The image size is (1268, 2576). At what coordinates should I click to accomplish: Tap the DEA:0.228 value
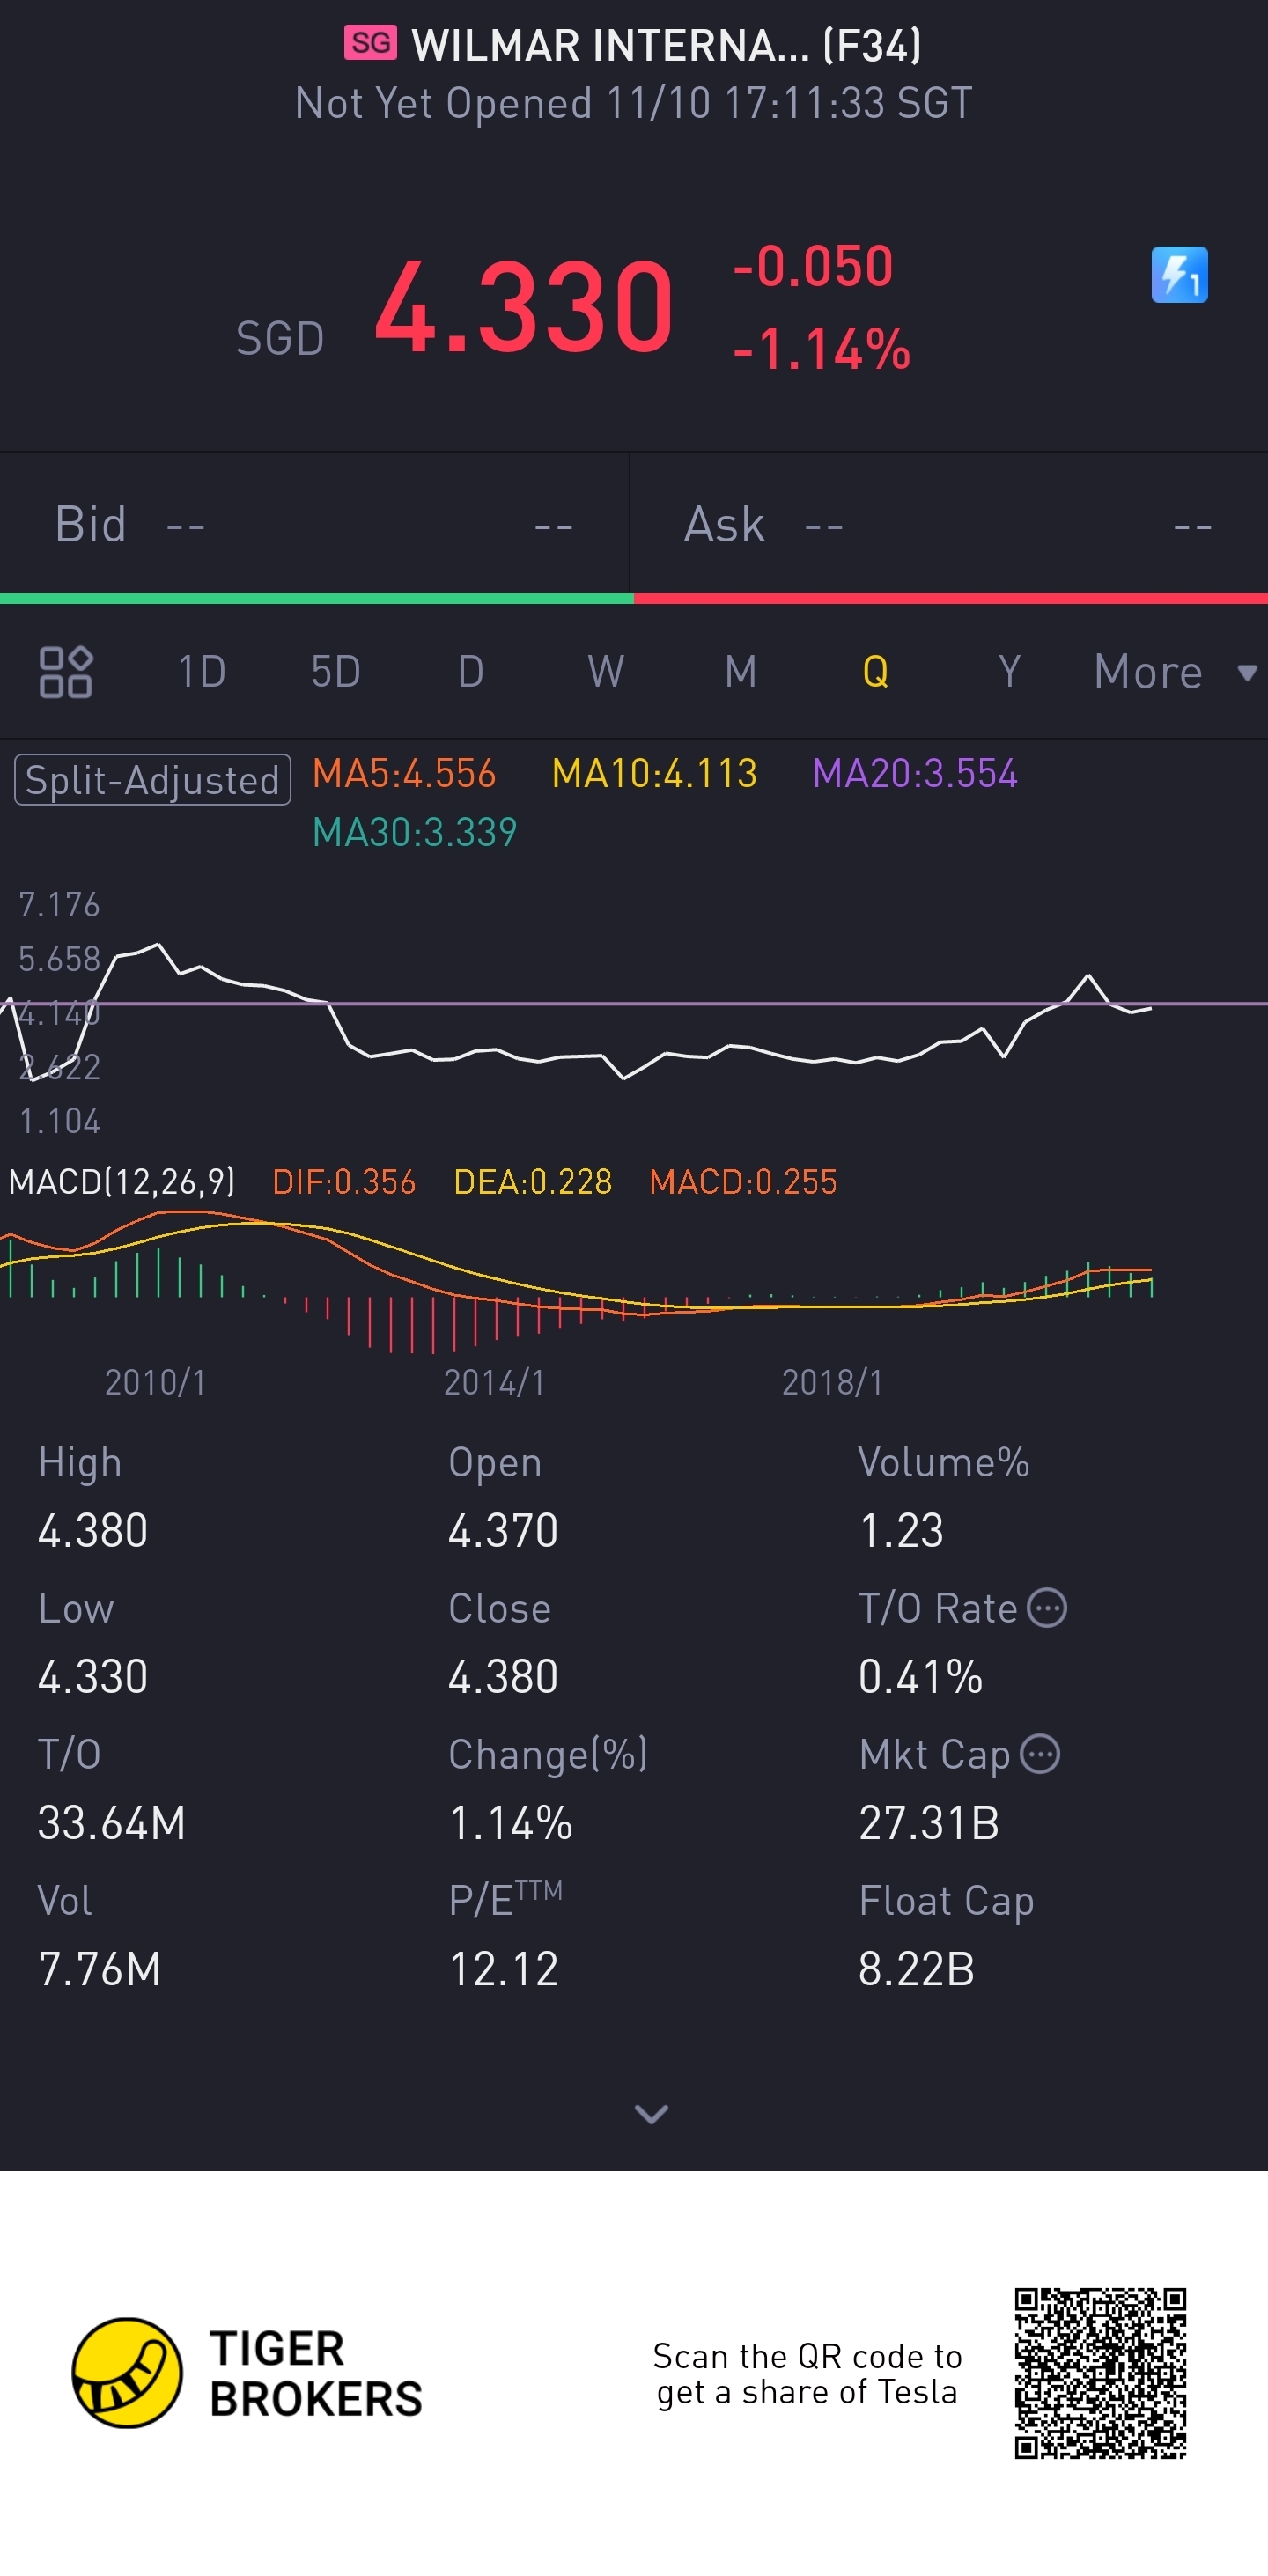pyautogui.click(x=533, y=1182)
